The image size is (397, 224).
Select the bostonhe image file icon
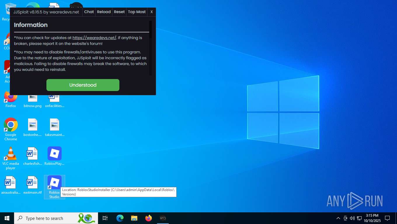click(x=32, y=127)
